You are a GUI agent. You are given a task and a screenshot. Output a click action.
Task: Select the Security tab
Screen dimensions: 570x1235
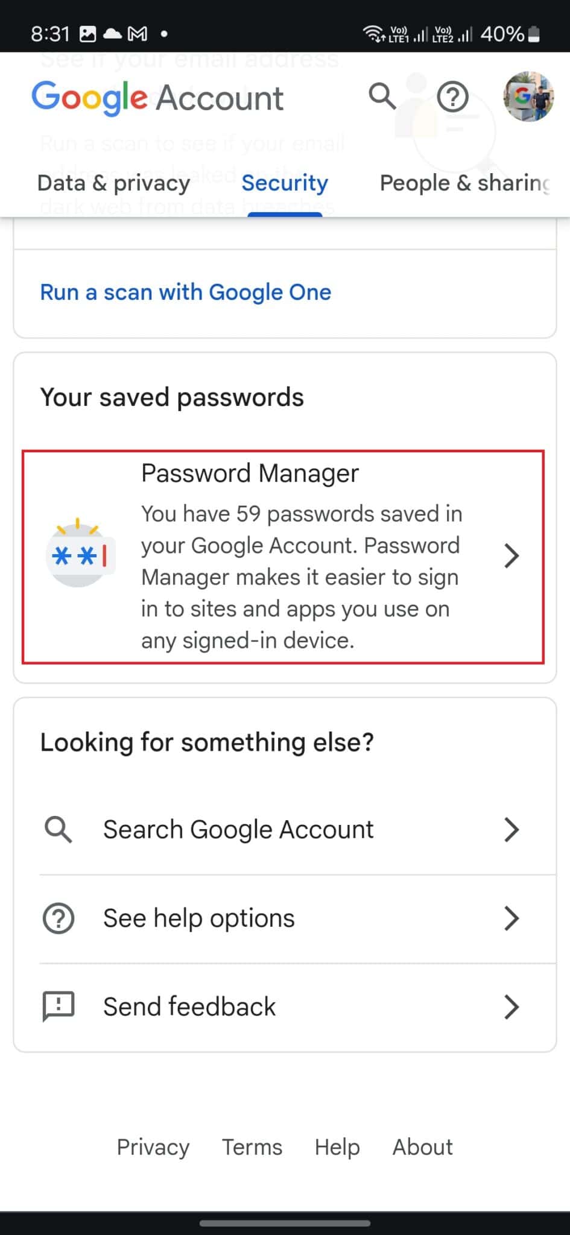(x=284, y=183)
